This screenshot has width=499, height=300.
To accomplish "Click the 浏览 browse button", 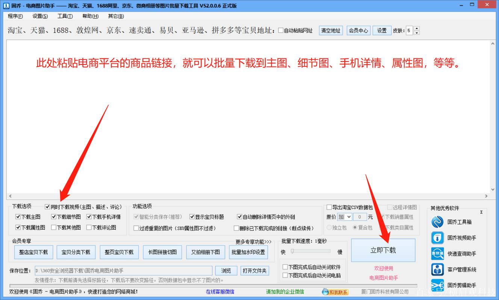I will [226, 270].
